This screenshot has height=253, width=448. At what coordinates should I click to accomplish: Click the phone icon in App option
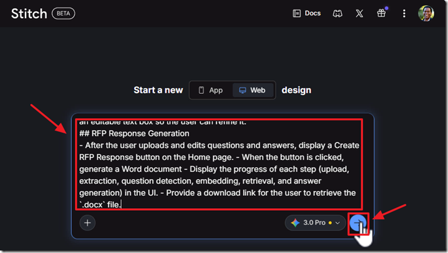(x=201, y=90)
